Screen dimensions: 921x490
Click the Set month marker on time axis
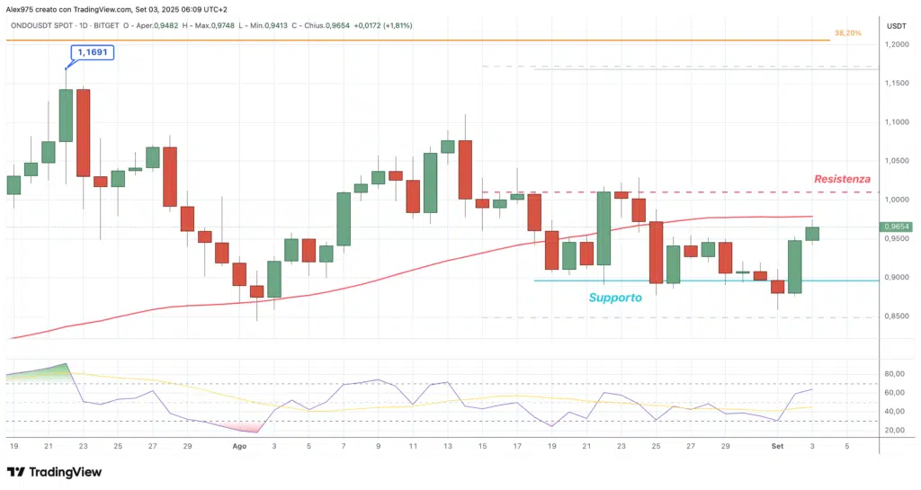tap(777, 445)
